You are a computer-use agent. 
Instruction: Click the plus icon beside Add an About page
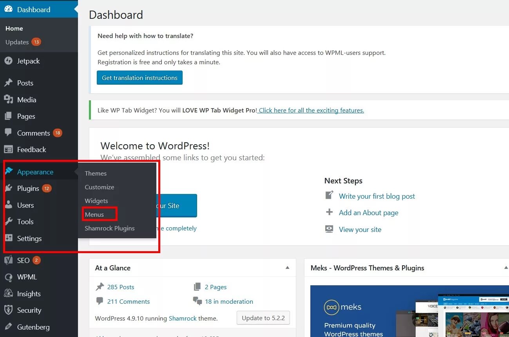tap(329, 212)
